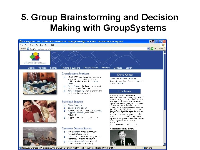The image size is (200, 150).
Task: Open the Customer Success Stories heading link
Action: [76, 128]
